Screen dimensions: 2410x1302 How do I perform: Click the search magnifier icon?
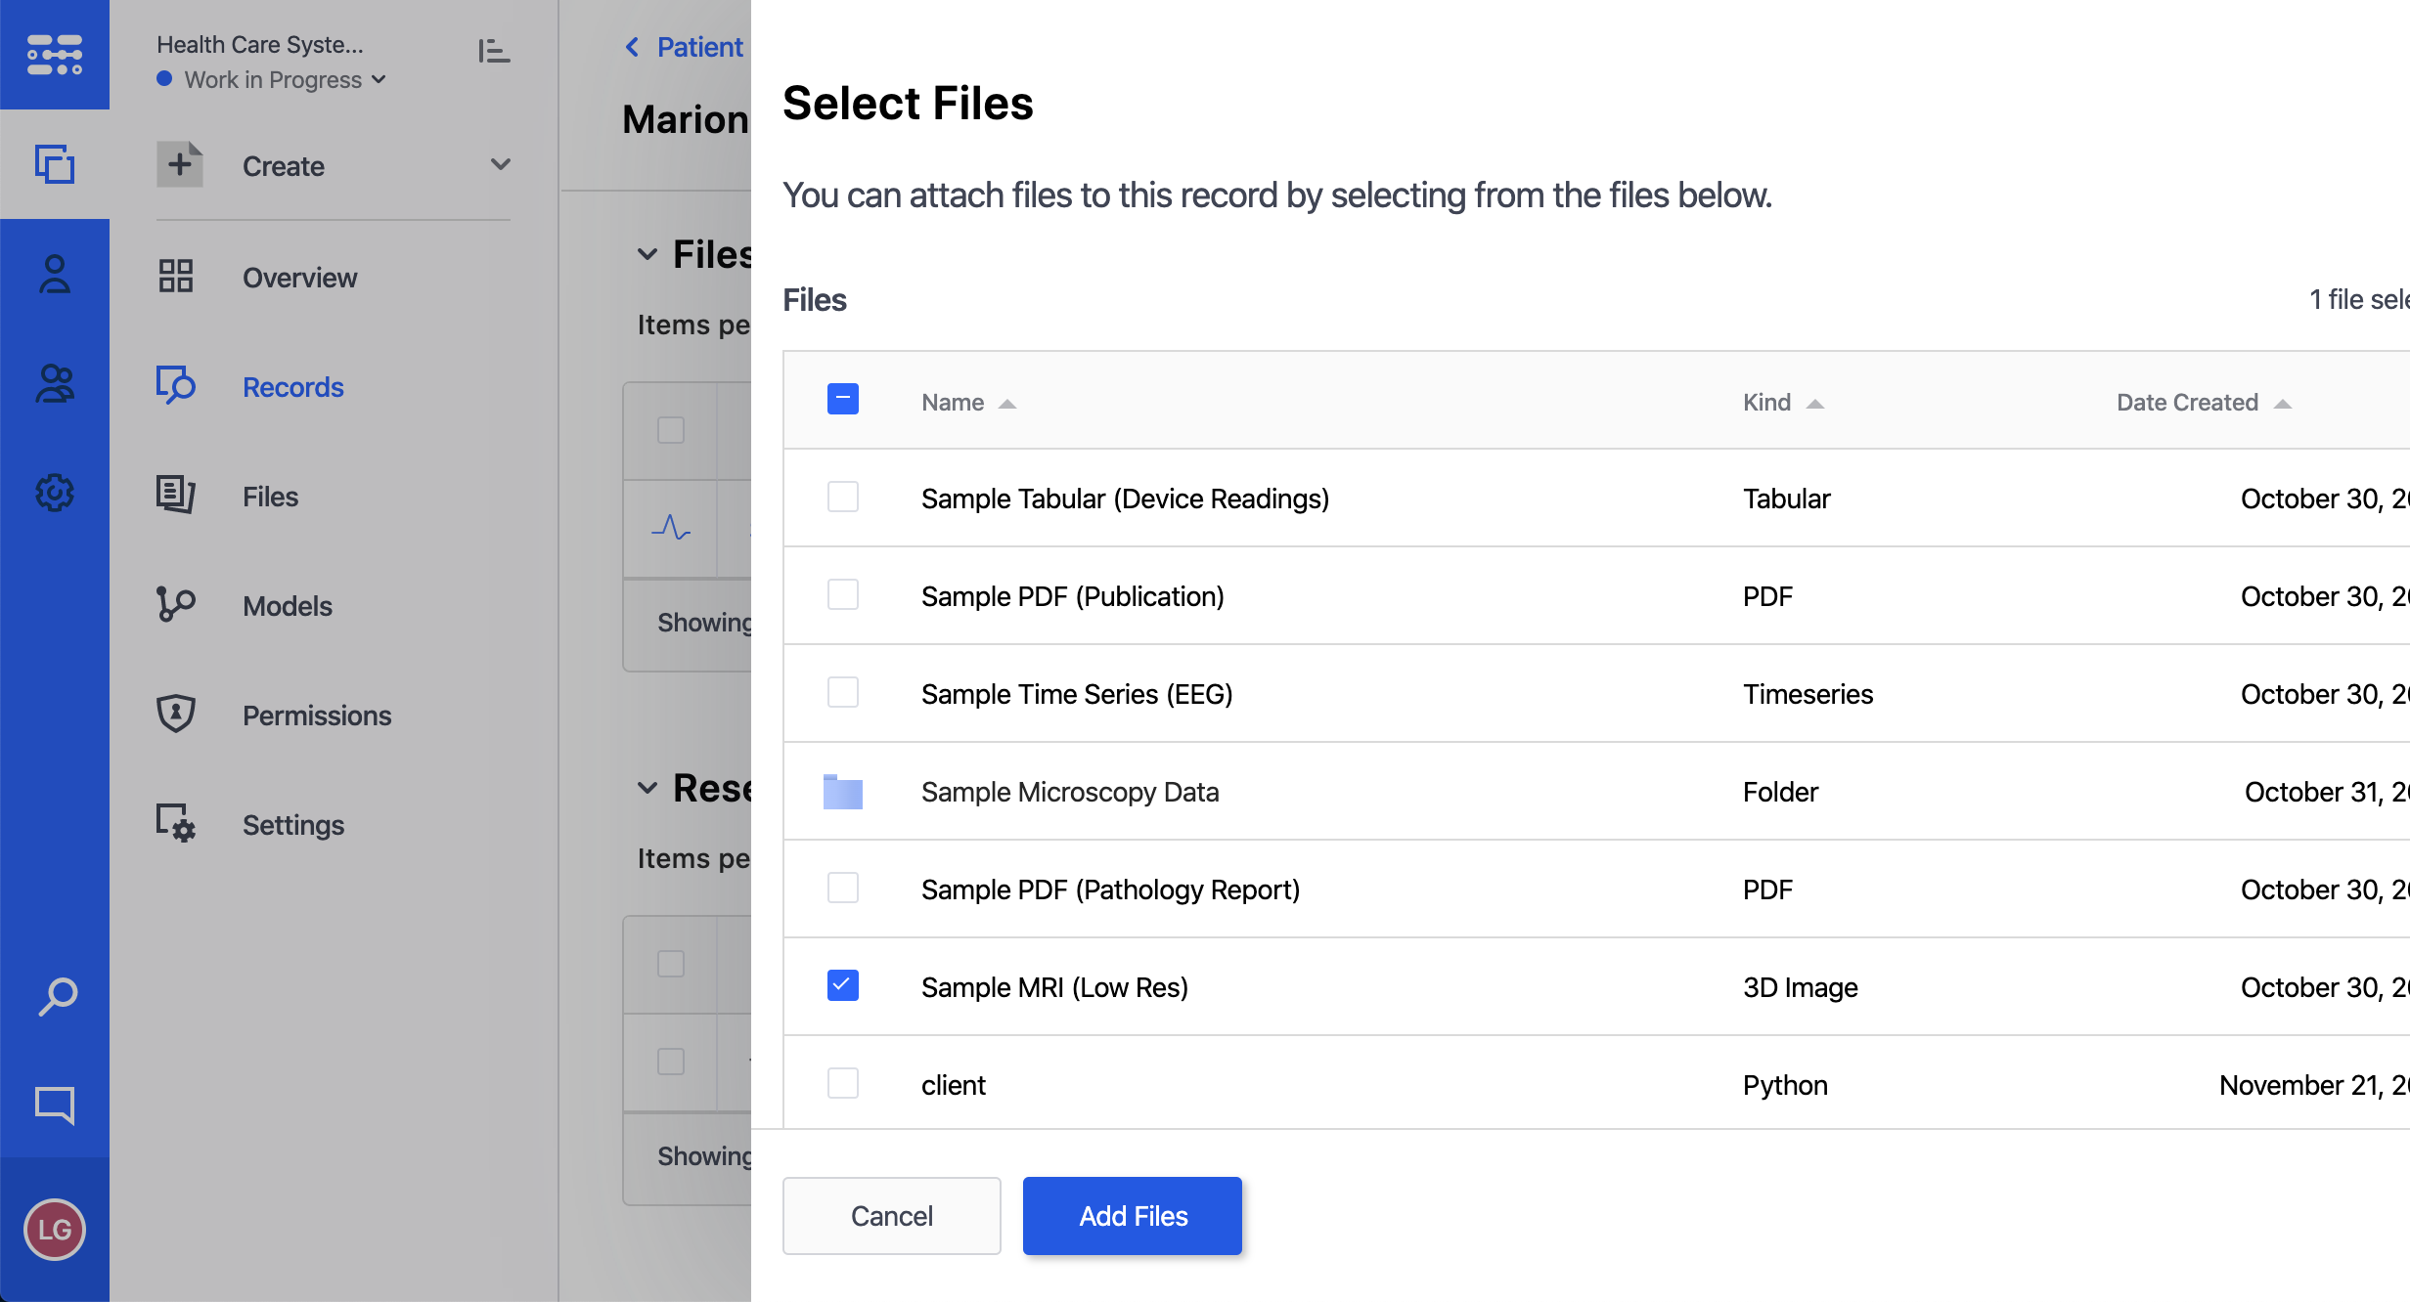(x=57, y=996)
